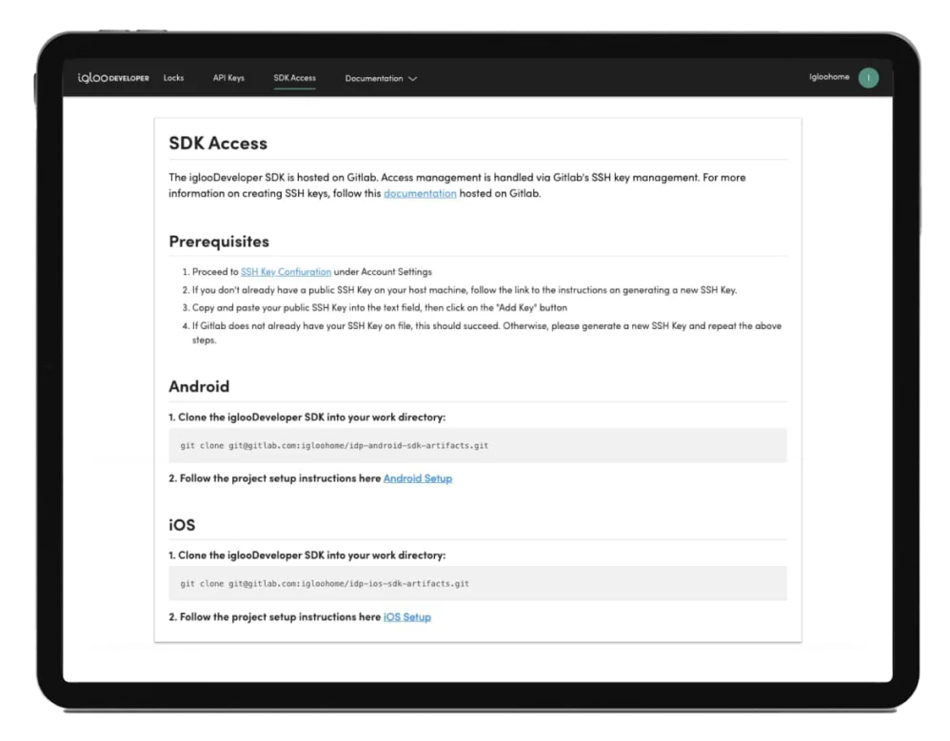The height and width of the screenshot is (741, 950).
Task: Click the iOS section heading
Action: 182,524
